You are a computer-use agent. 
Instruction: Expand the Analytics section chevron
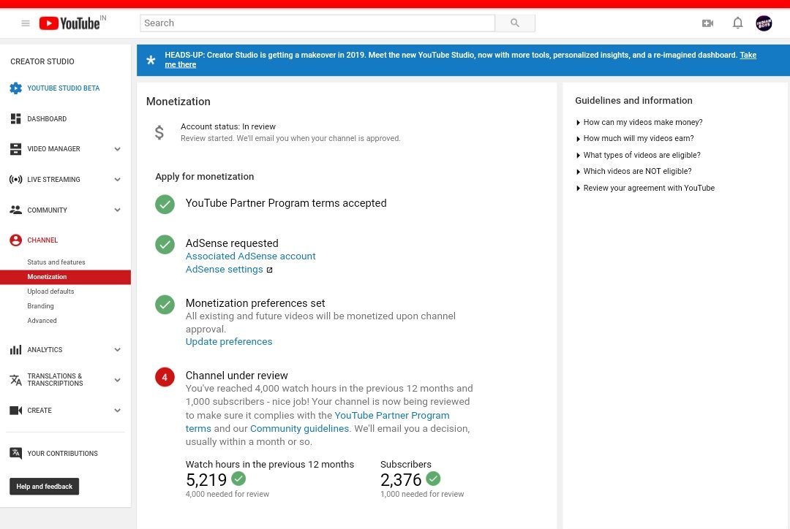(x=117, y=350)
